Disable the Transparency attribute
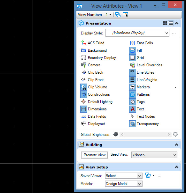 click(133, 124)
